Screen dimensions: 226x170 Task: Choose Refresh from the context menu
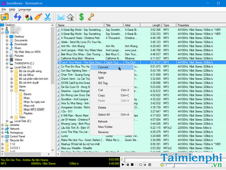click(112, 121)
